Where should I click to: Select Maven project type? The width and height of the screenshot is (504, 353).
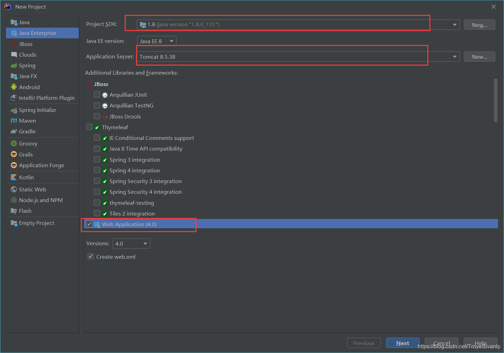(x=42, y=121)
